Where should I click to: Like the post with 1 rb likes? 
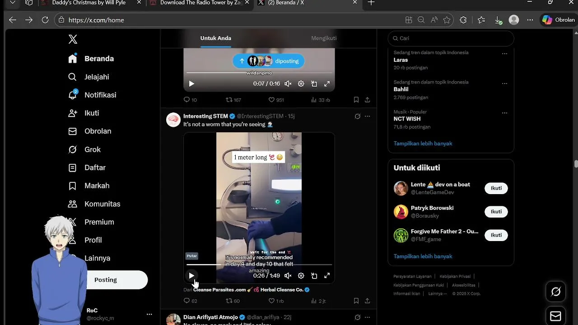(x=276, y=301)
